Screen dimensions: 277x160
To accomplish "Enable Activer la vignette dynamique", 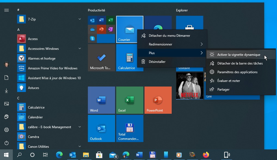I will pos(238,55).
